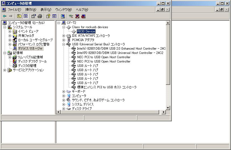
Task: Open the 操作(A) menu
Action: click(x=31, y=10)
